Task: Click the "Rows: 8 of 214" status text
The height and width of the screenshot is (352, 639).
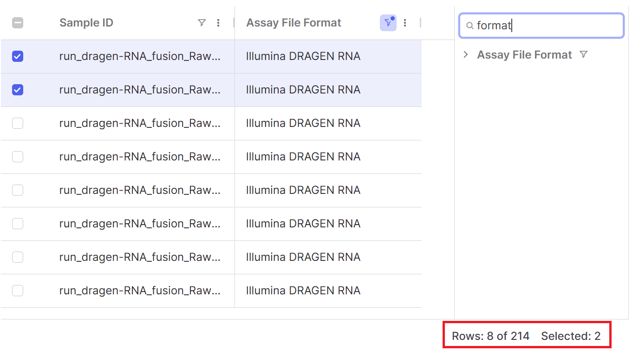Action: [x=490, y=336]
